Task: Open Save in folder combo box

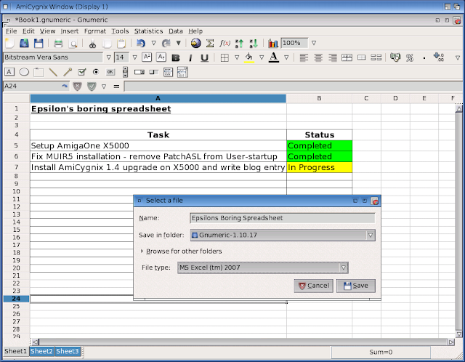Action: (x=283, y=236)
